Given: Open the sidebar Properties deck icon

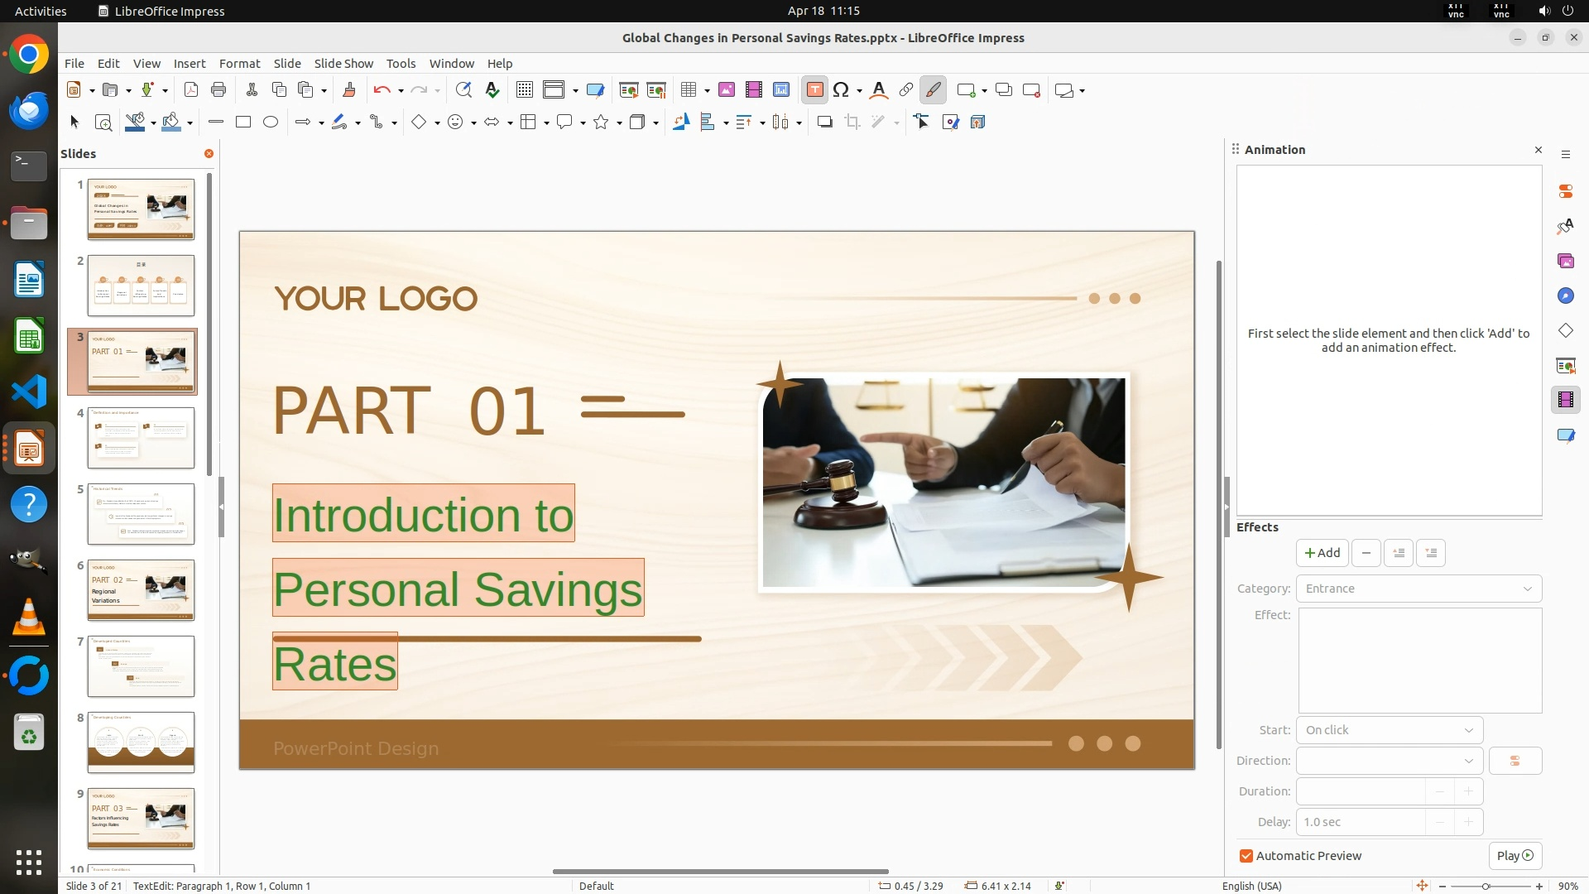Looking at the screenshot, I should coord(1565,191).
